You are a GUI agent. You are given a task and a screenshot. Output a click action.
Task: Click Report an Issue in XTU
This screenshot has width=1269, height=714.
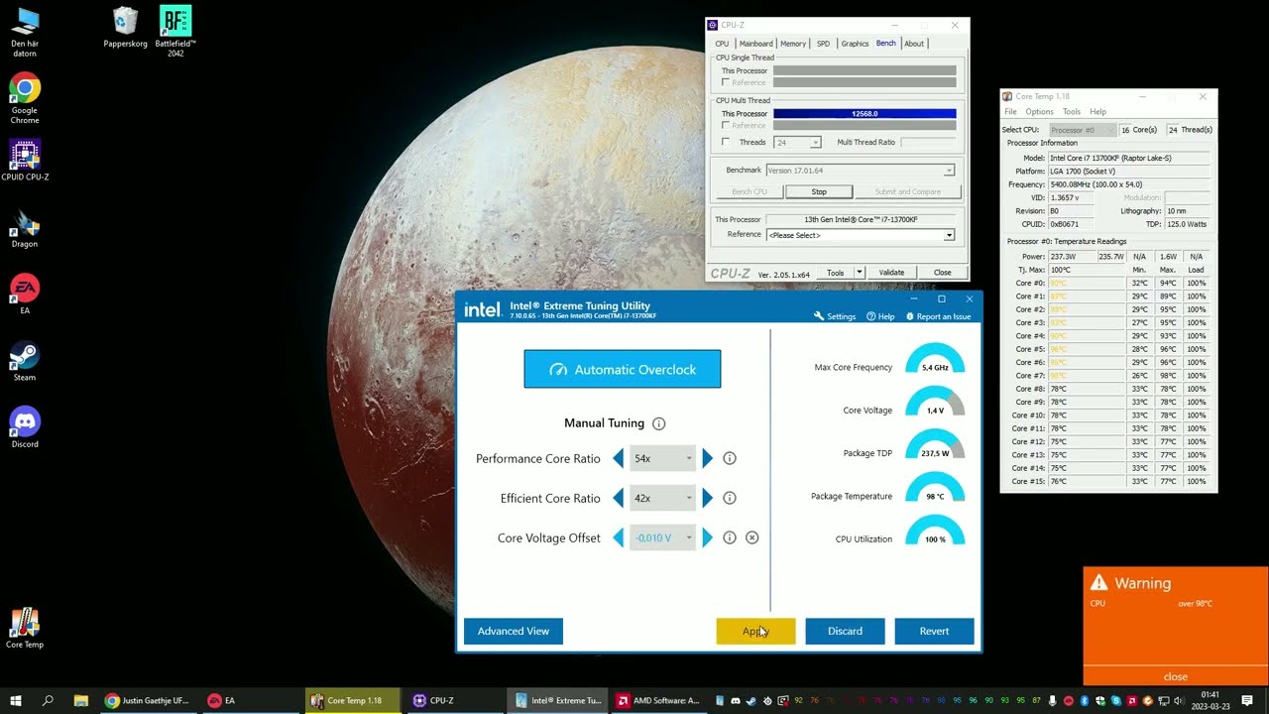coord(937,316)
